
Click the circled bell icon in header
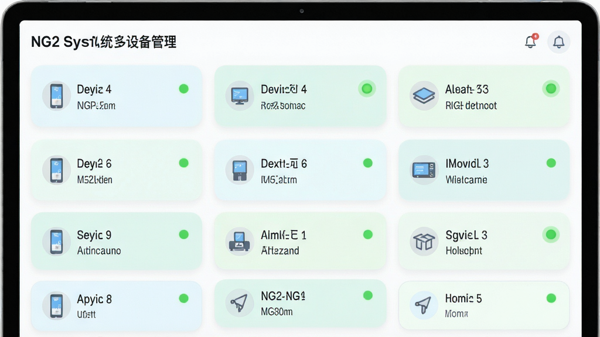[558, 42]
